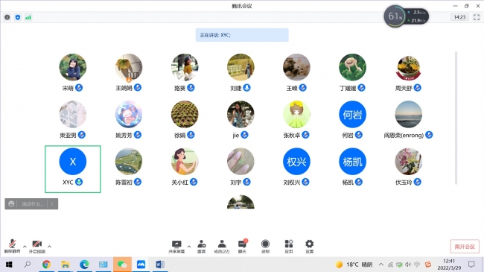
Task: Collapse the chat input bar arrow
Action: [x=52, y=203]
